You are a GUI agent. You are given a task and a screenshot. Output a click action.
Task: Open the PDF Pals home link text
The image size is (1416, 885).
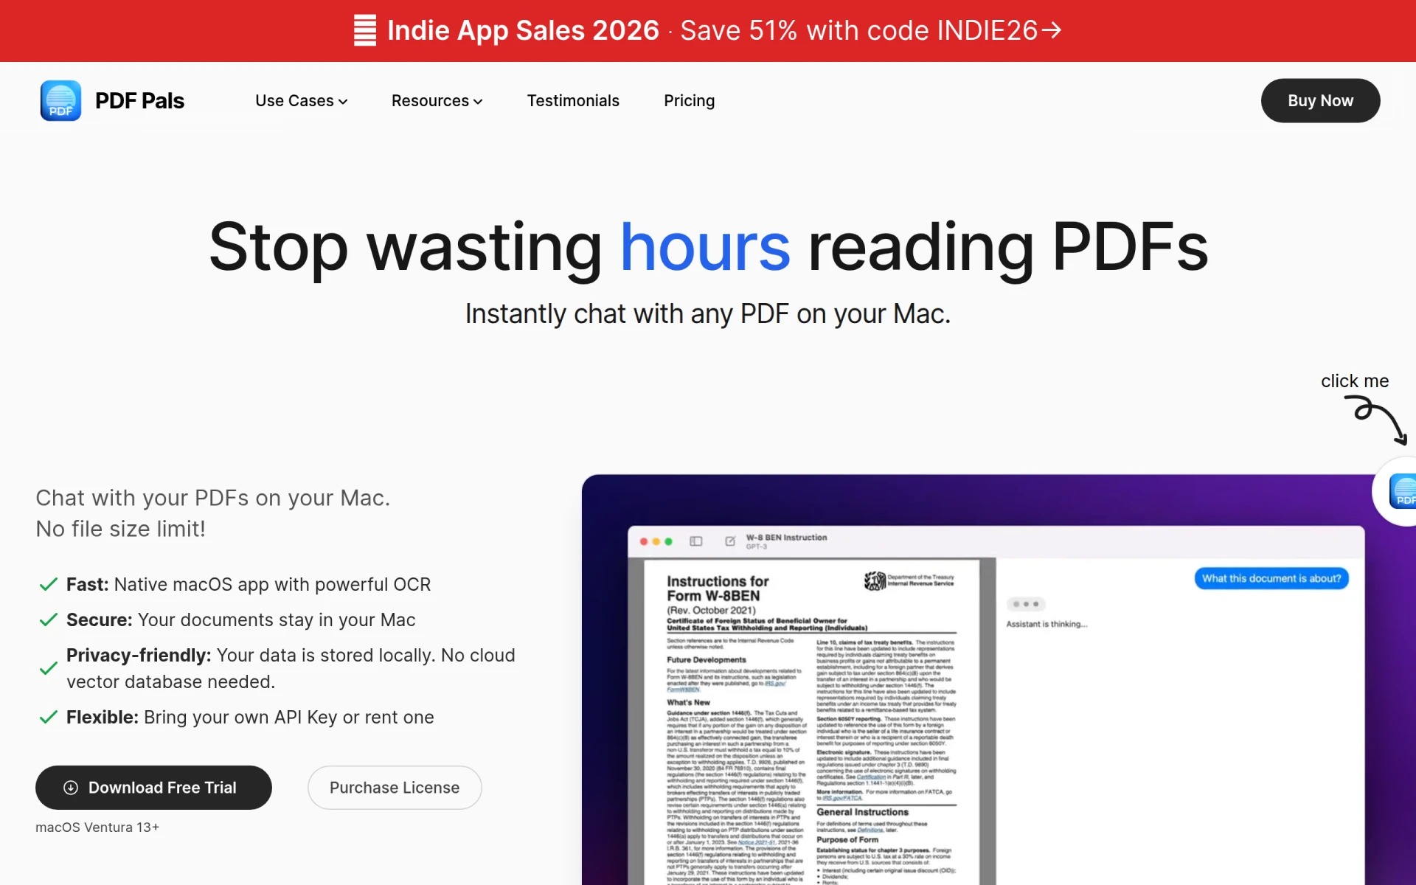(139, 100)
